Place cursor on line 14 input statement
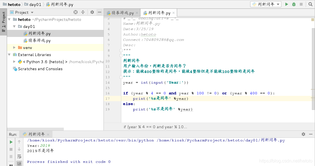Screen dimensions: 315x166 click(156, 83)
